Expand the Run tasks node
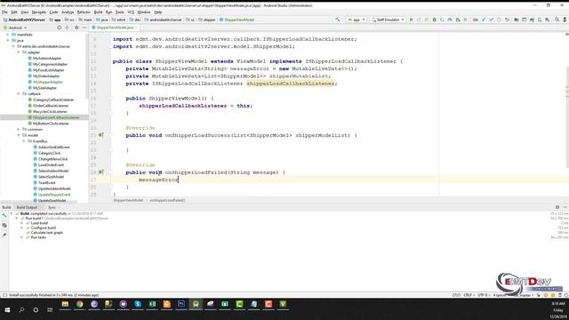 pyautogui.click(x=21, y=237)
